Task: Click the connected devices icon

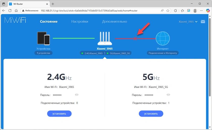Action: click(x=43, y=38)
